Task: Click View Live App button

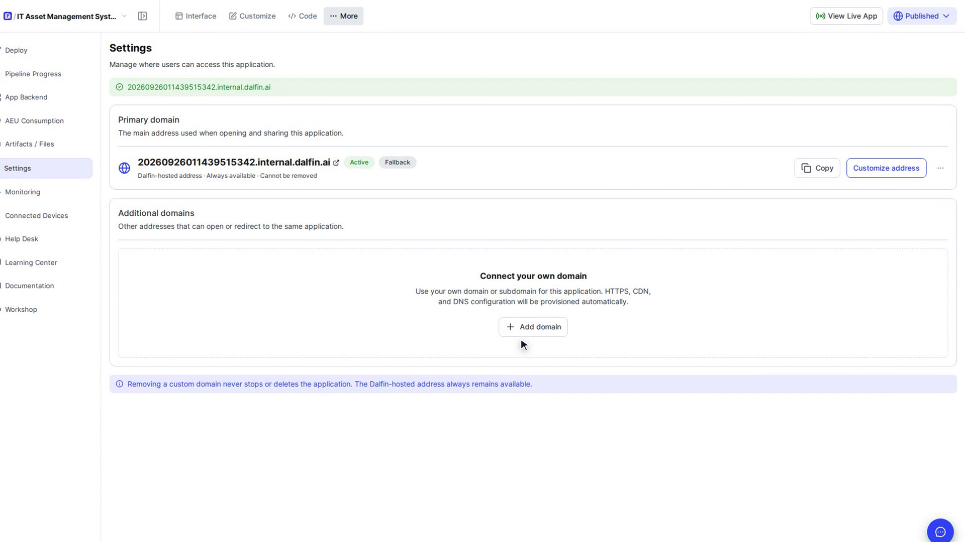Action: pos(846,16)
